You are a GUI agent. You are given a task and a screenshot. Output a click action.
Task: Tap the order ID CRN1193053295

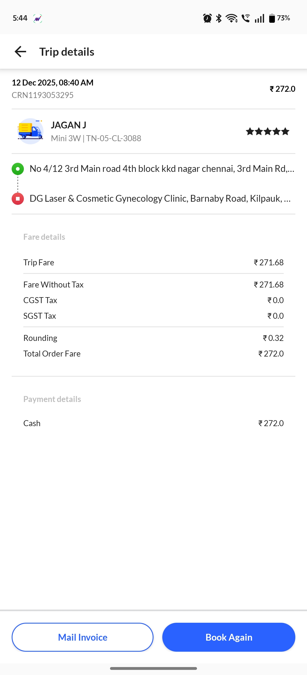43,95
